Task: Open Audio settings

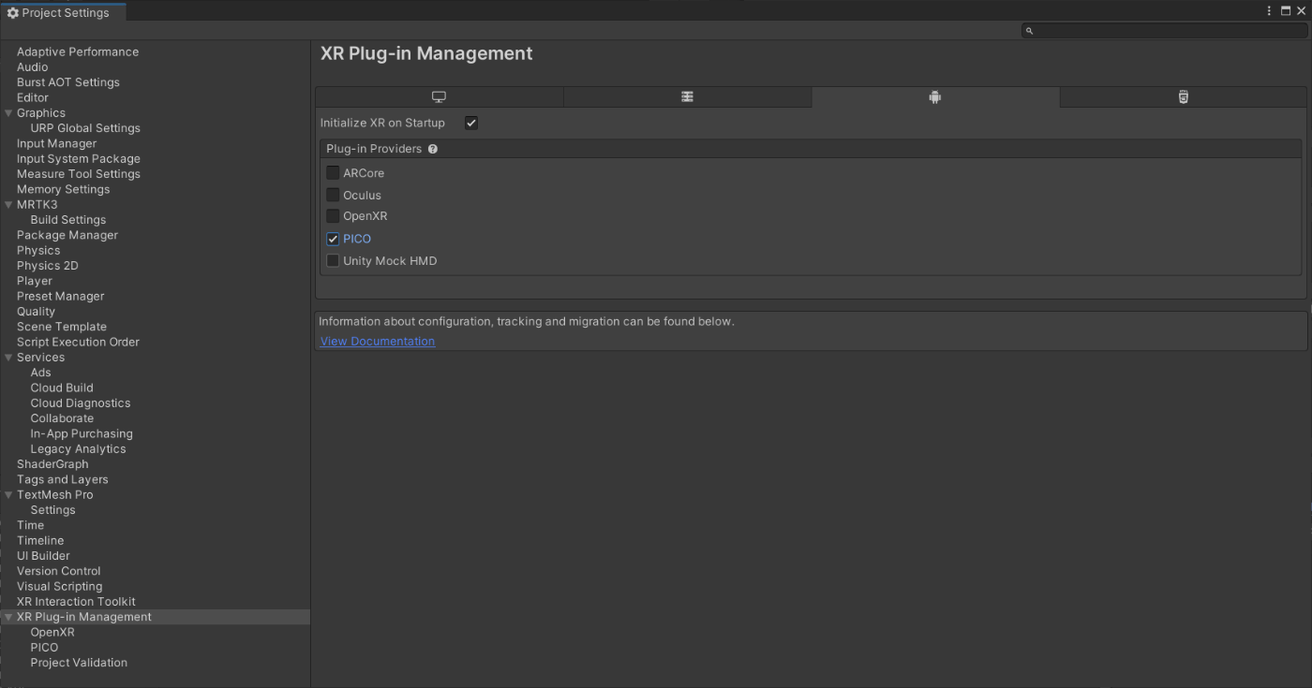Action: coord(32,67)
